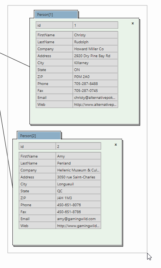
Task: Select the Longueuil city value
Action: (x=78, y=184)
